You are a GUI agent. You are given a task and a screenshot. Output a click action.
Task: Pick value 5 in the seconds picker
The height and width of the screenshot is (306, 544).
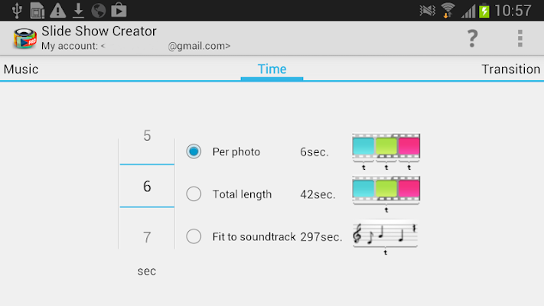147,135
